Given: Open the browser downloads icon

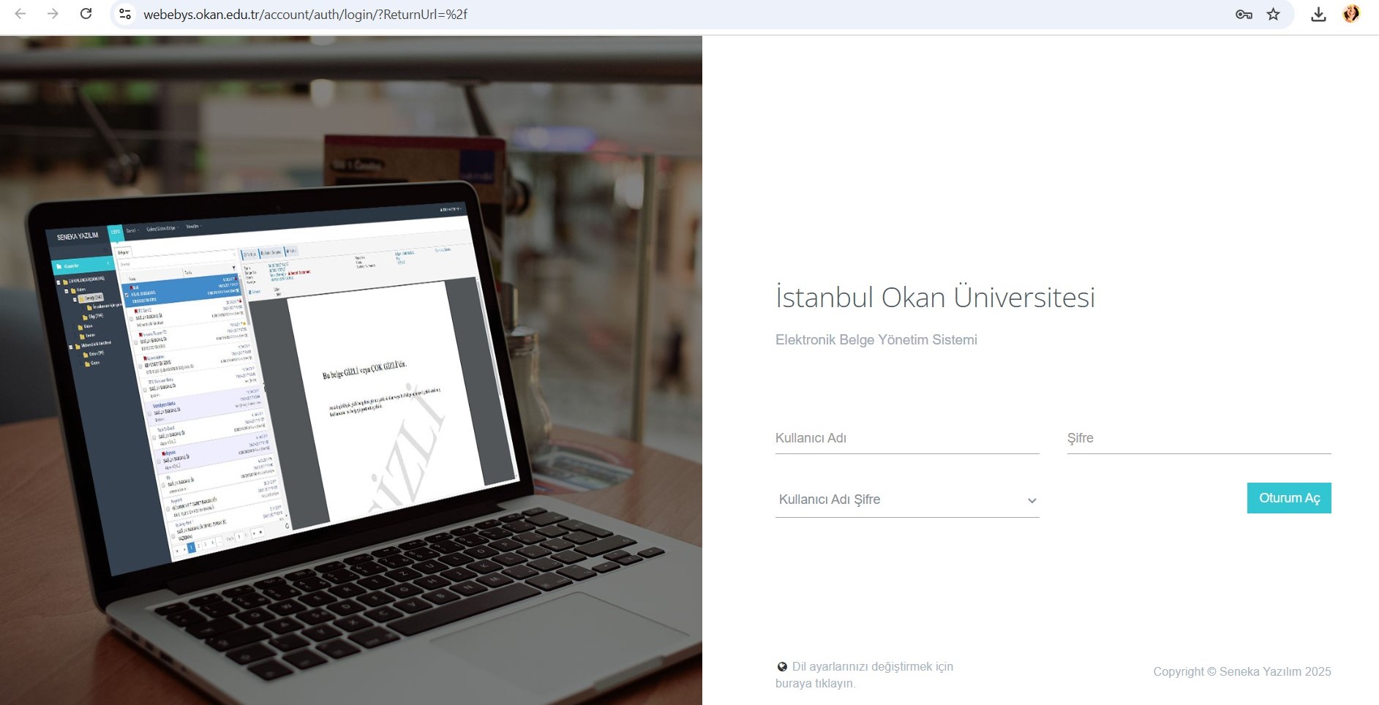Looking at the screenshot, I should 1318,14.
